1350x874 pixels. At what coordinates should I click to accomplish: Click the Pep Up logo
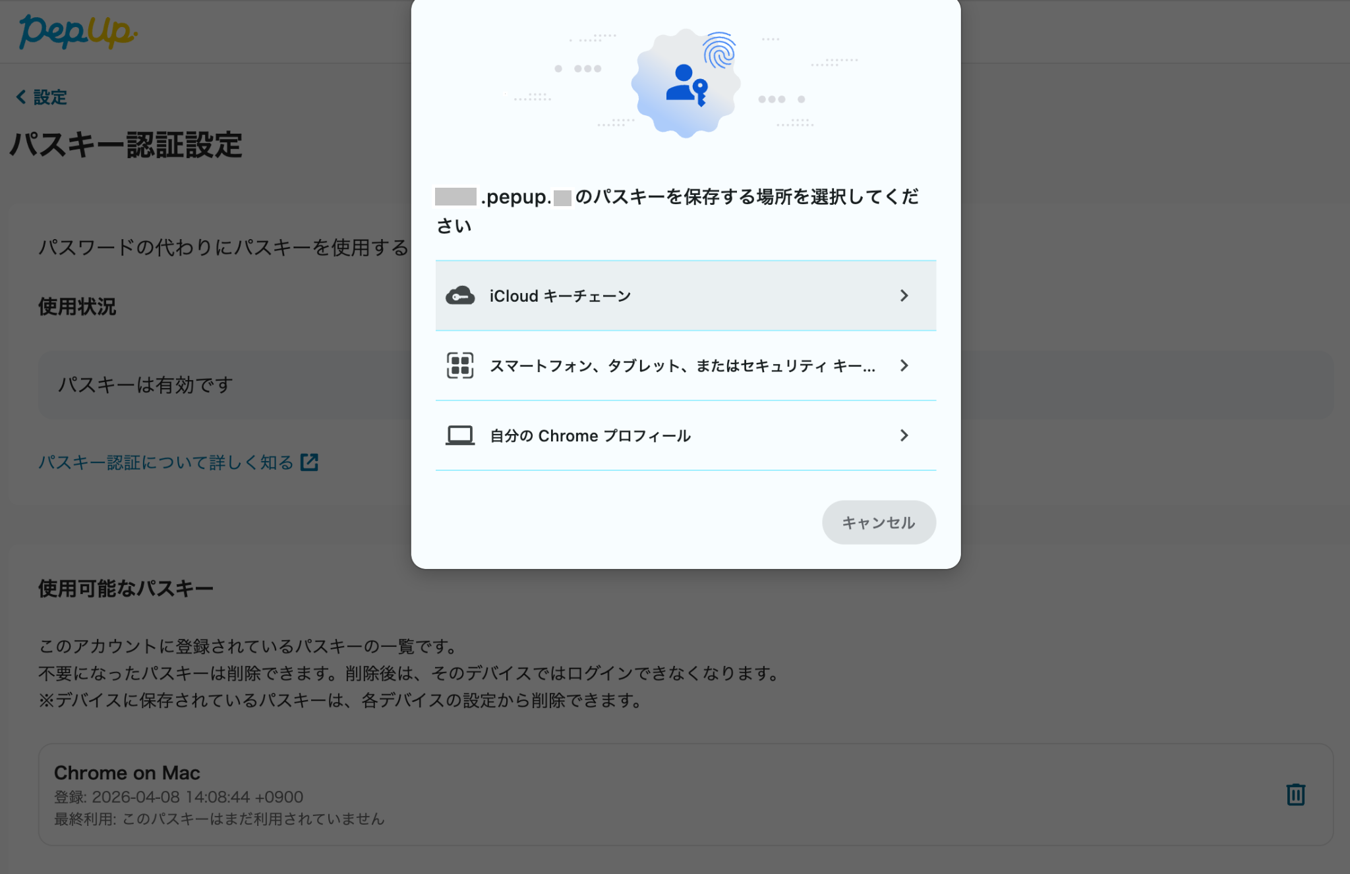pyautogui.click(x=78, y=31)
